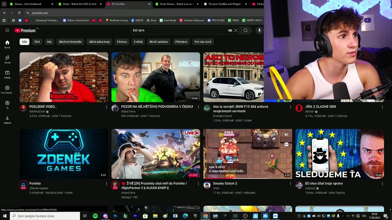Open Odběry subscriptions in the sidebar

tap(7, 75)
